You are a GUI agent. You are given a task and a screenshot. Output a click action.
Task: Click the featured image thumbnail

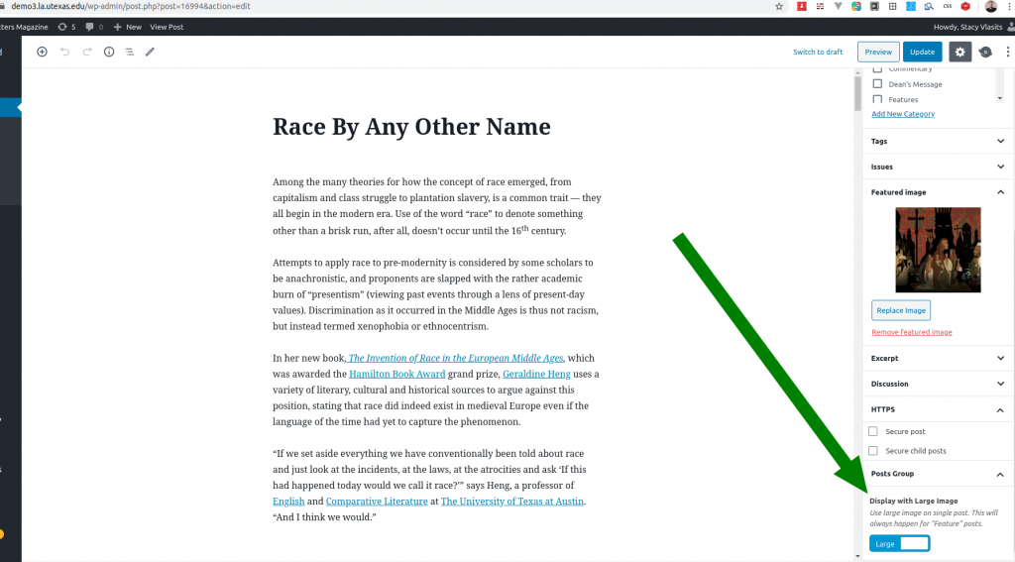tap(938, 250)
